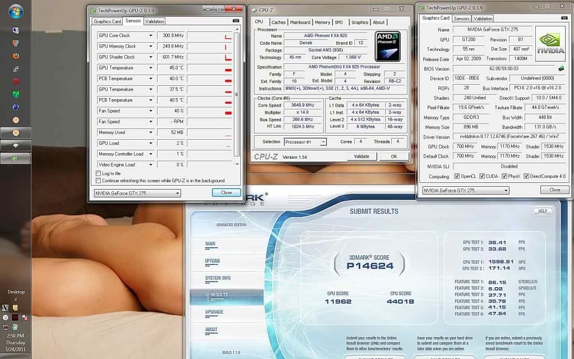Click OK in the CPU-Z window

click(394, 157)
